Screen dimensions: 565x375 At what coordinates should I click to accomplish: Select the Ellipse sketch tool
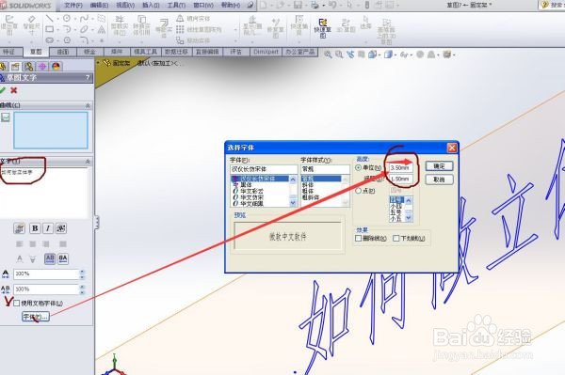[x=85, y=29]
